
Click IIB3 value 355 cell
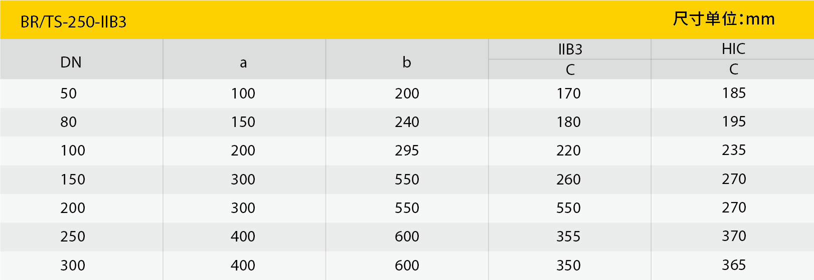click(x=568, y=236)
